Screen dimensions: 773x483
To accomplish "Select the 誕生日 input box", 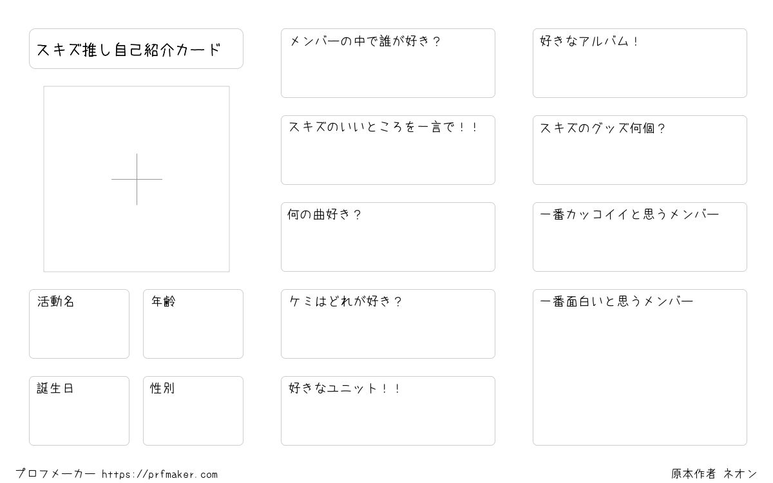I will (x=79, y=411).
